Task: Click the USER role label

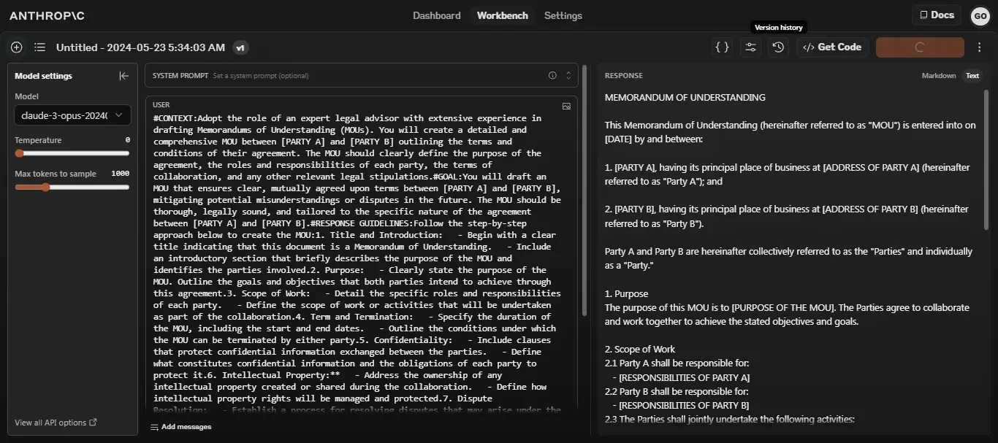Action: pos(161,105)
